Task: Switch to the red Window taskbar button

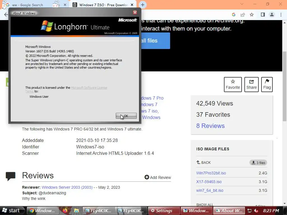Action: (x=196, y=211)
